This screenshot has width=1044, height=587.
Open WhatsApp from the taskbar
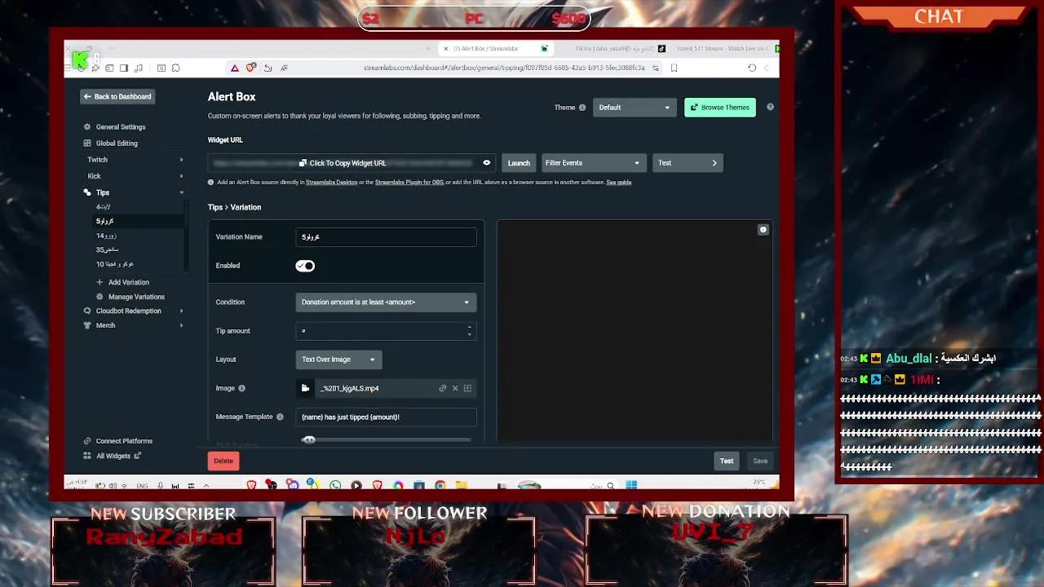[335, 485]
